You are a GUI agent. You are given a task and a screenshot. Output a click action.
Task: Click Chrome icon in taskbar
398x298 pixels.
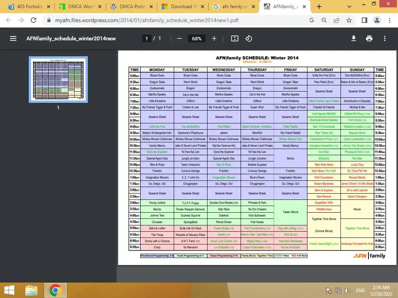[55, 290]
